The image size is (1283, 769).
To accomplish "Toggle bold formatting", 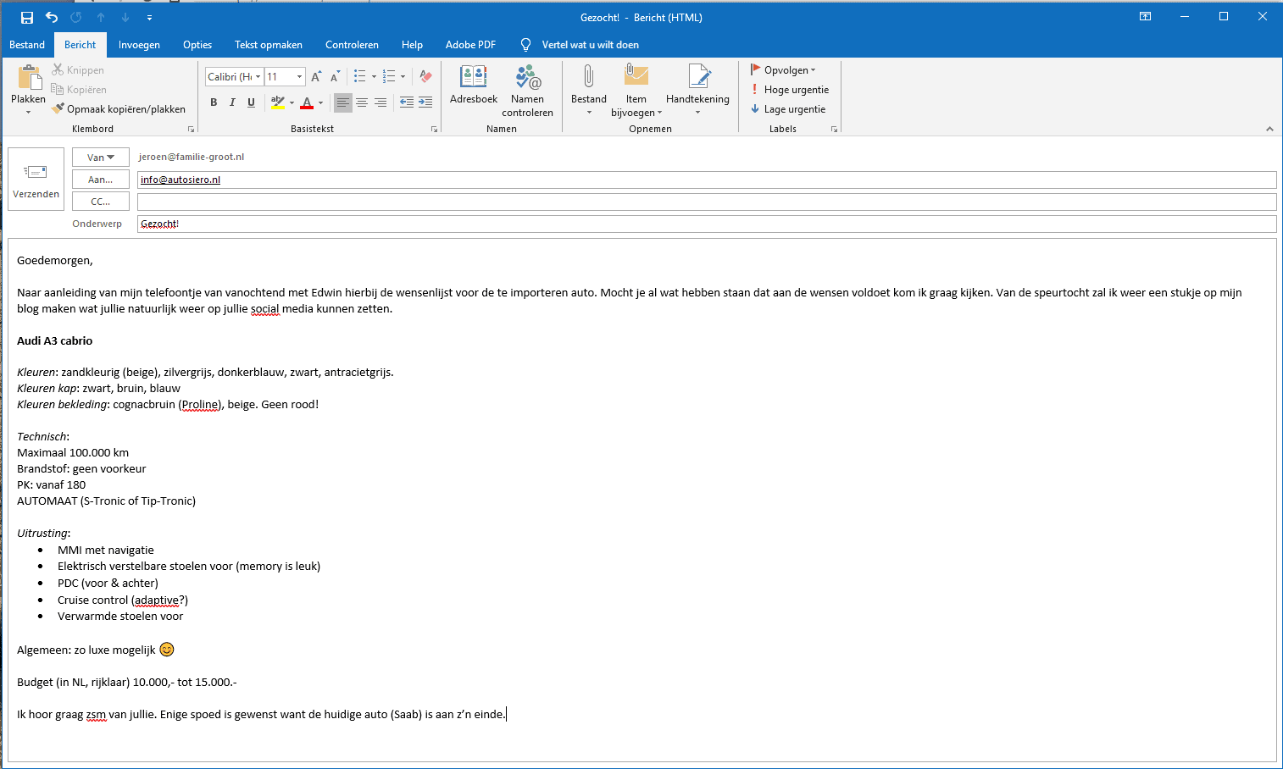I will [214, 102].
